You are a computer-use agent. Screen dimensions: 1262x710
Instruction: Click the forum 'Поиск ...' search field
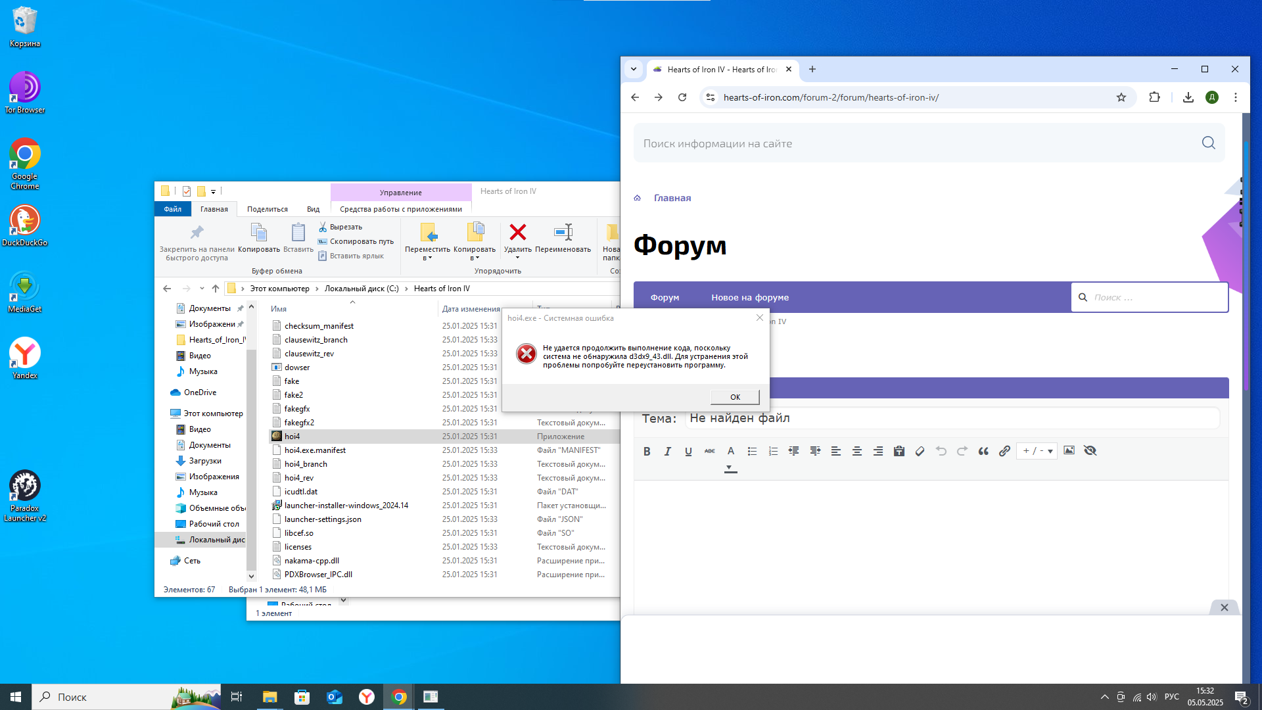[1150, 298]
